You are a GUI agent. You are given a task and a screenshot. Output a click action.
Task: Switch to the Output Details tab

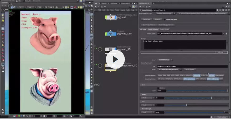click(165, 29)
